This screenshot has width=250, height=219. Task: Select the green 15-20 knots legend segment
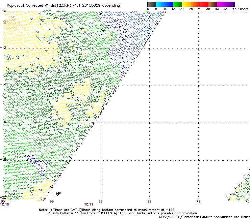(178, 4)
